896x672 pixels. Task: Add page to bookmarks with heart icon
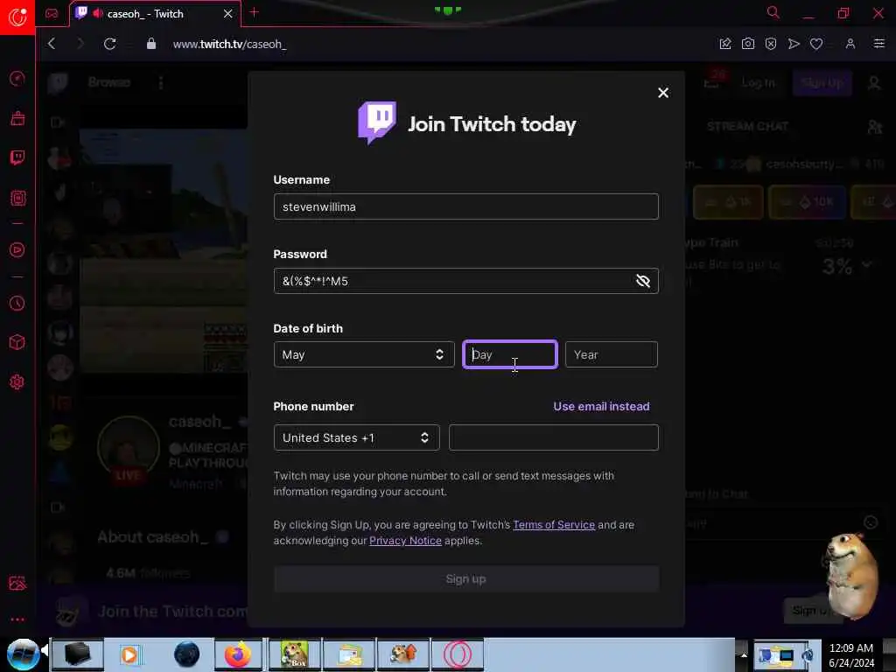coord(816,44)
